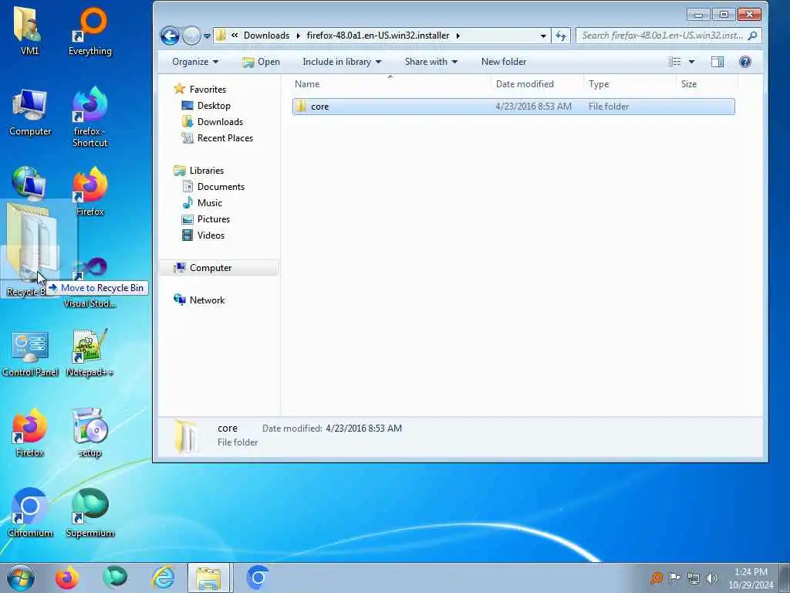Click the Explorer search box
The height and width of the screenshot is (593, 790).
coord(668,36)
